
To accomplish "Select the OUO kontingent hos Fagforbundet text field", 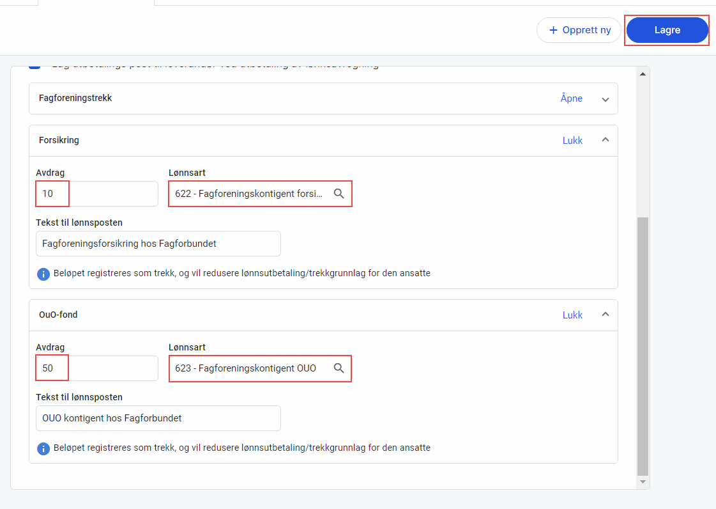I will [158, 418].
